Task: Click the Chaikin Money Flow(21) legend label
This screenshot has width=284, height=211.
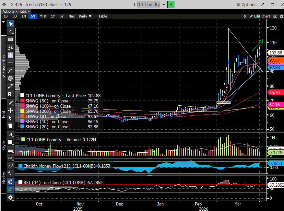Action: (67, 166)
